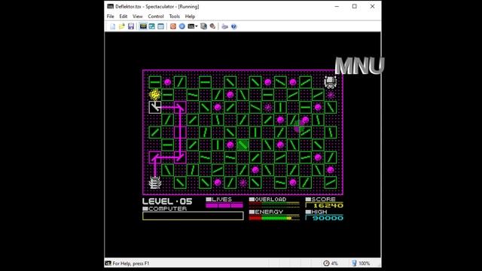Click the tape recorder toolbar icon
The width and height of the screenshot is (482, 271).
[203, 26]
